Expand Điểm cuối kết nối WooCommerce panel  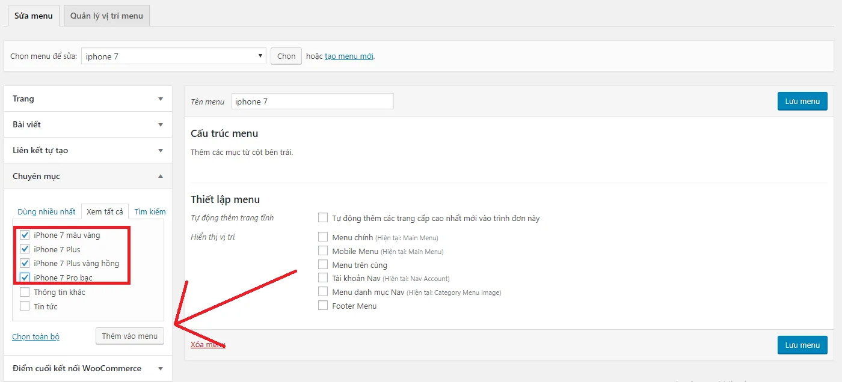pos(88,368)
